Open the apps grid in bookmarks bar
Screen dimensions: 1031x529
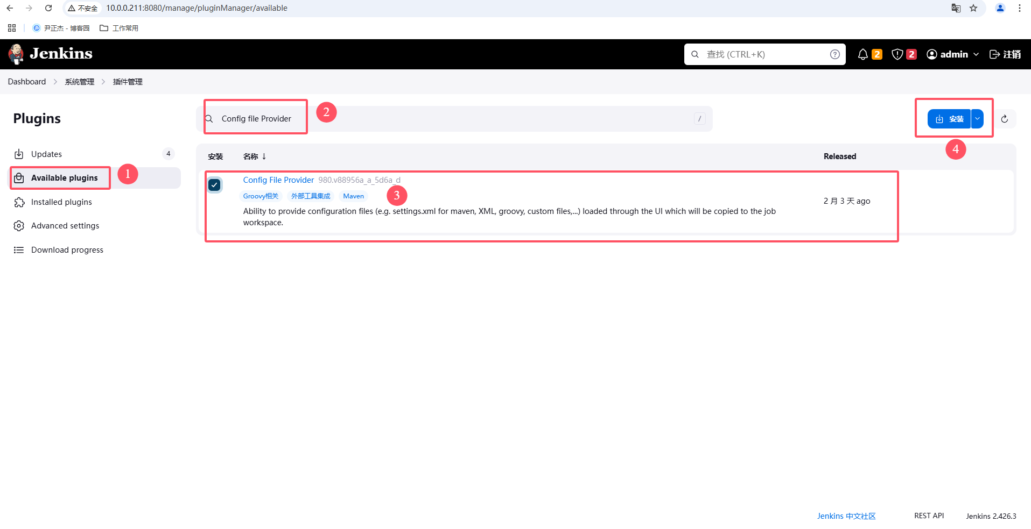point(12,28)
